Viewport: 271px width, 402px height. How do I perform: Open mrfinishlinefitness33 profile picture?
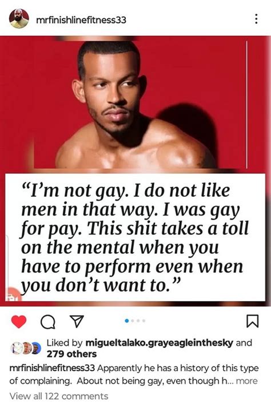click(19, 18)
